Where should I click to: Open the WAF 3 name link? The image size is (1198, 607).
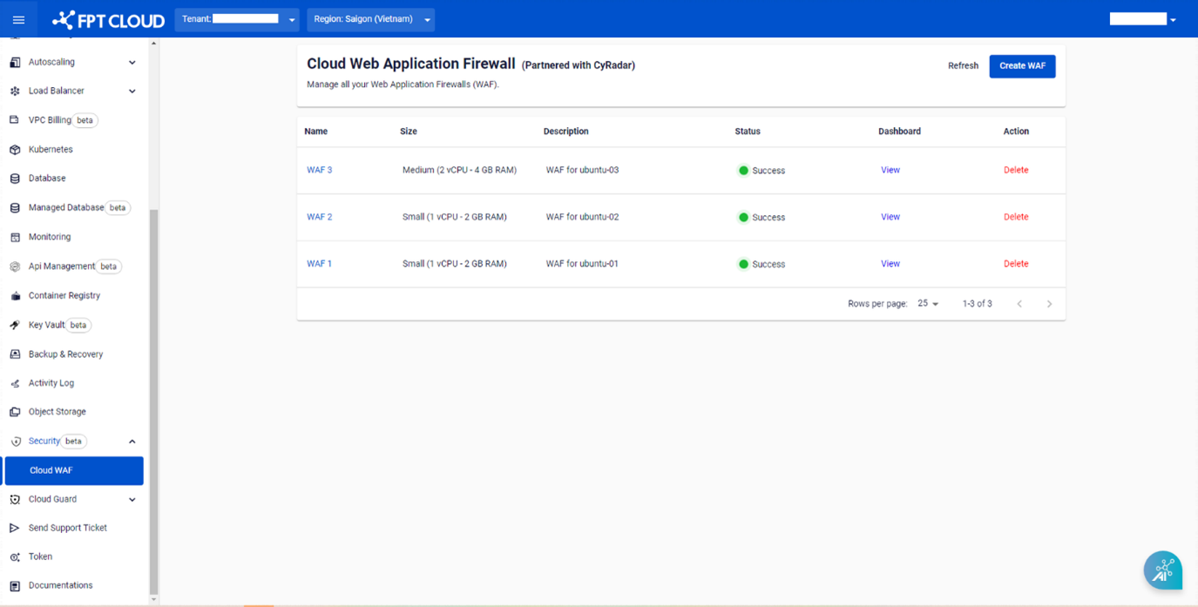coord(319,170)
